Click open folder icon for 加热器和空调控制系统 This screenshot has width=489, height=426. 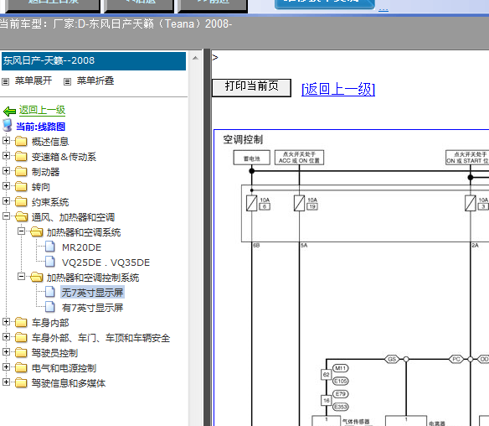pyautogui.click(x=37, y=277)
